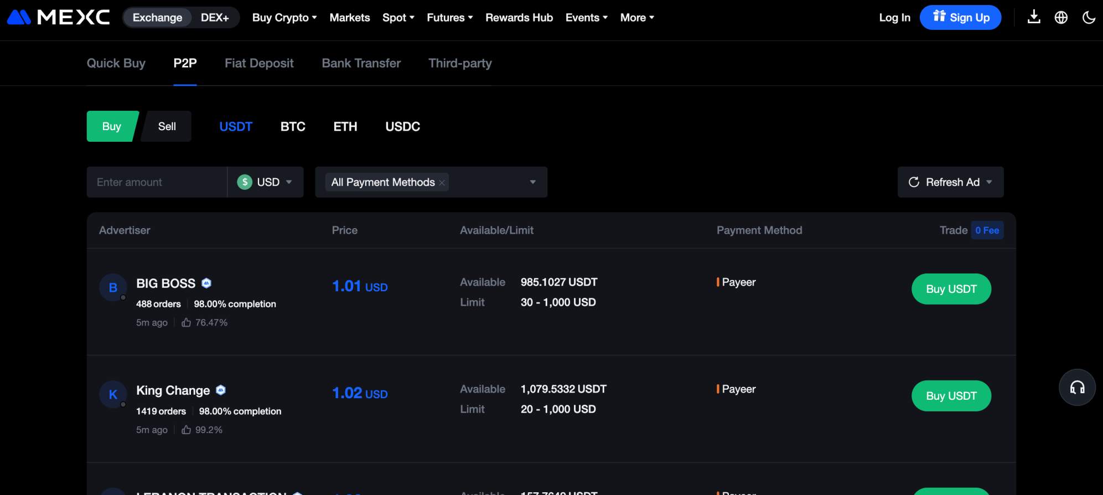The width and height of the screenshot is (1103, 495).
Task: Click the 0 Fee badge
Action: point(987,230)
